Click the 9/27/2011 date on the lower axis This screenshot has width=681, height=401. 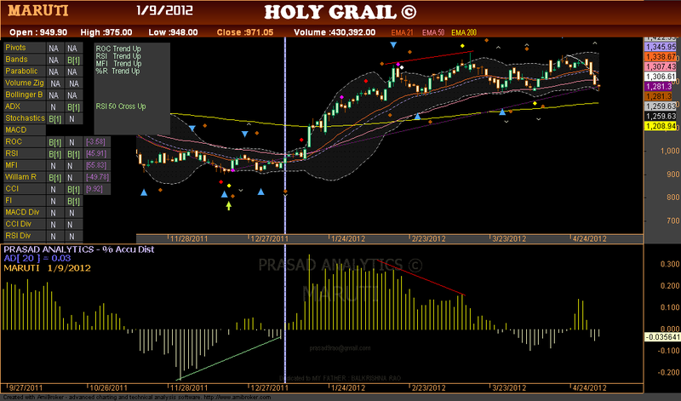coord(26,387)
